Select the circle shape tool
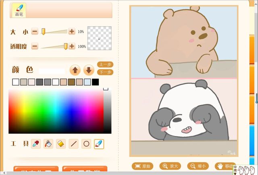Screen dimensions: 258x175 (x=86, y=144)
